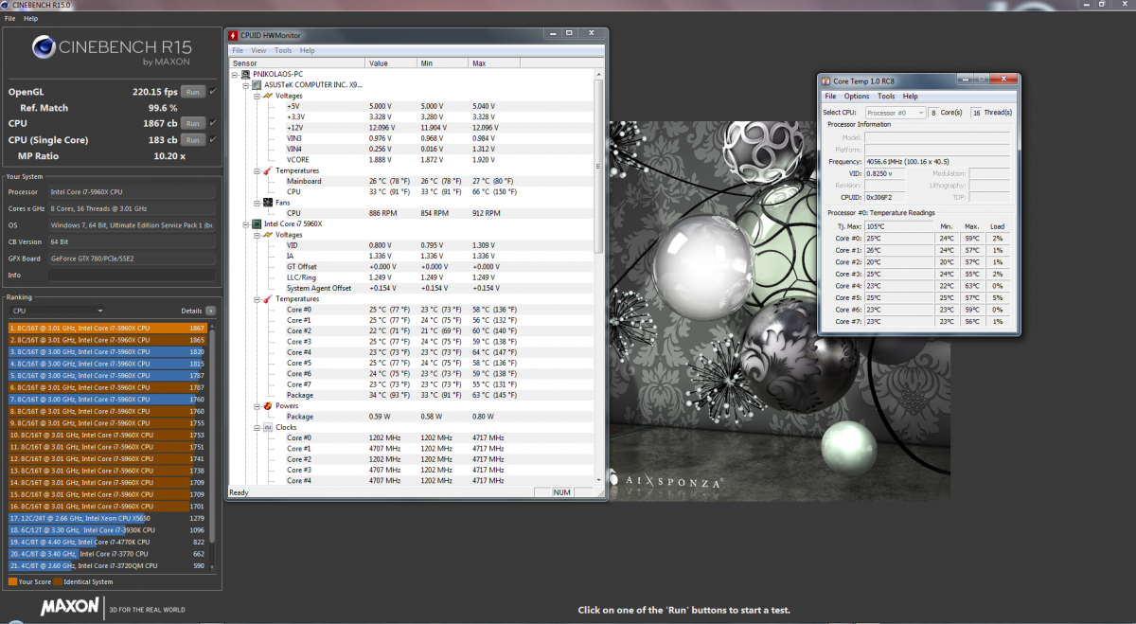The height and width of the screenshot is (624, 1136).
Task: Open the Cinebench File menu
Action: click(x=10, y=18)
